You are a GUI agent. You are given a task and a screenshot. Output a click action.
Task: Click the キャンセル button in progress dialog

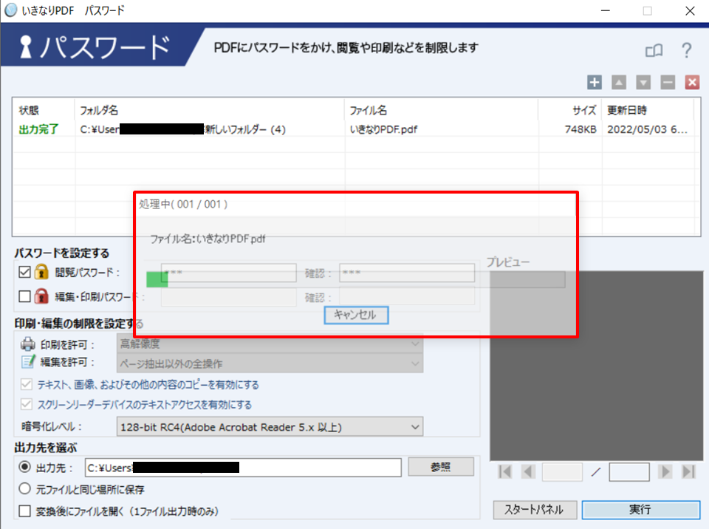[356, 315]
